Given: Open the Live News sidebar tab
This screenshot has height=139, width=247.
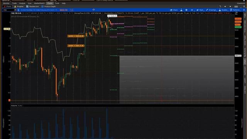Looking at the screenshot, I should (245, 90).
